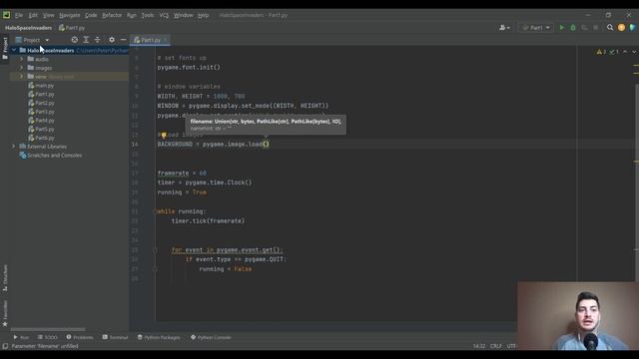
Task: Select main.py in the project tree
Action: click(41, 86)
